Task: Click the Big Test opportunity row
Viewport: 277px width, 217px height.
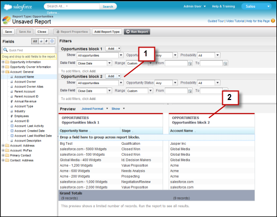Action: [111, 144]
